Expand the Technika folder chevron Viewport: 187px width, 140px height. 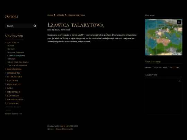(x=6, y=103)
